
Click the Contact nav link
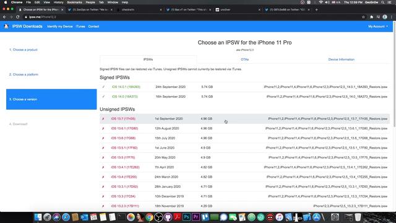click(93, 26)
